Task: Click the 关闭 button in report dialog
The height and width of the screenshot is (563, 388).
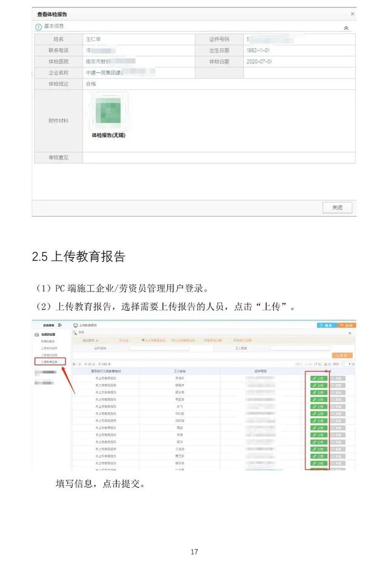Action: [x=337, y=208]
